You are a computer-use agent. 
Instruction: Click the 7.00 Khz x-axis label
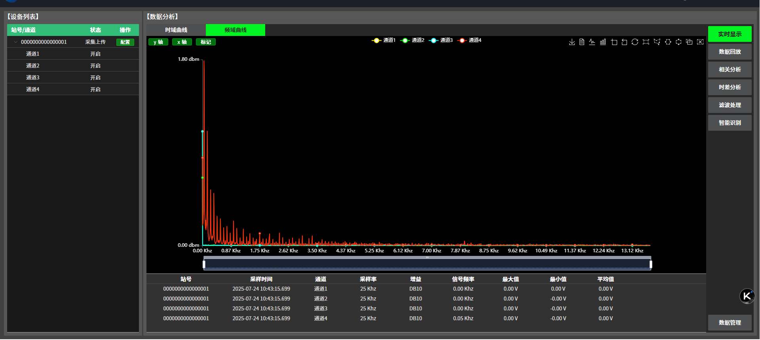431,251
